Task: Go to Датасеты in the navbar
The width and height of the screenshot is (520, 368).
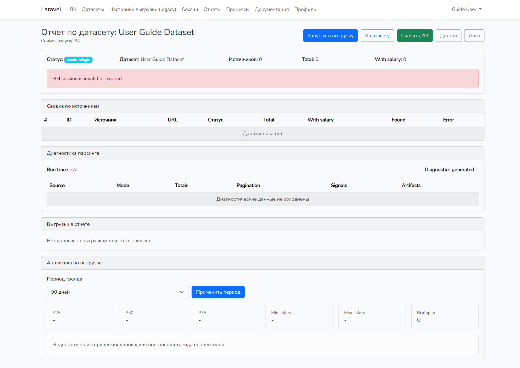Action: point(93,9)
